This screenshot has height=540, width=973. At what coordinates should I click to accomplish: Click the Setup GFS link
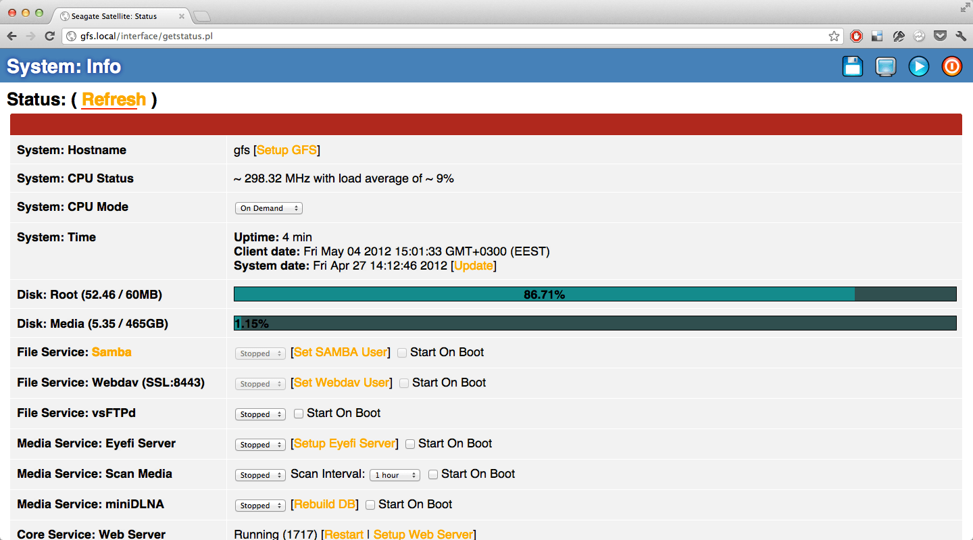click(x=286, y=150)
